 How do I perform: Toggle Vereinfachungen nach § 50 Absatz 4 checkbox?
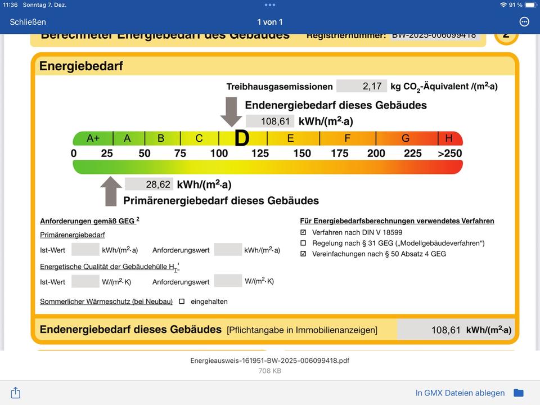304,254
